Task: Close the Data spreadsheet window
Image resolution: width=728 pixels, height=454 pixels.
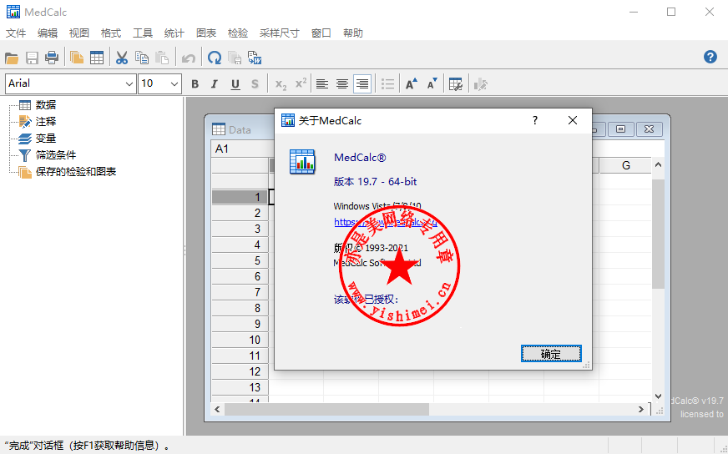Action: pyautogui.click(x=649, y=129)
